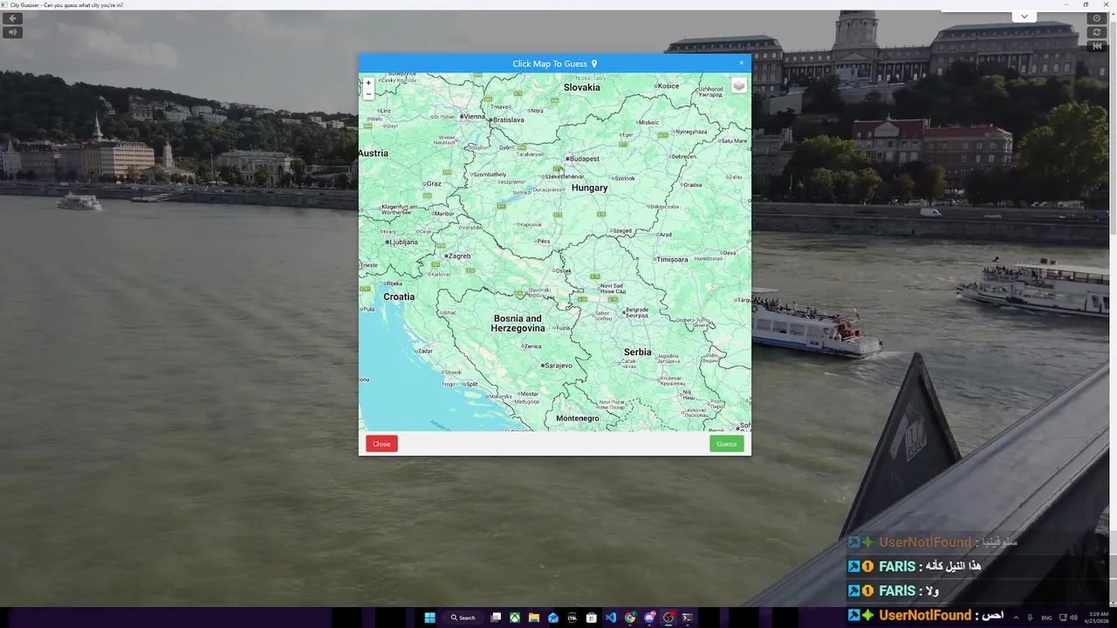Zoom in the map with plus button

pyautogui.click(x=368, y=83)
